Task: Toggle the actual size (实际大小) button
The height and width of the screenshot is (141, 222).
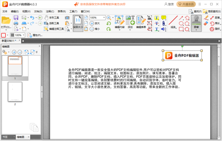Action: (78, 23)
